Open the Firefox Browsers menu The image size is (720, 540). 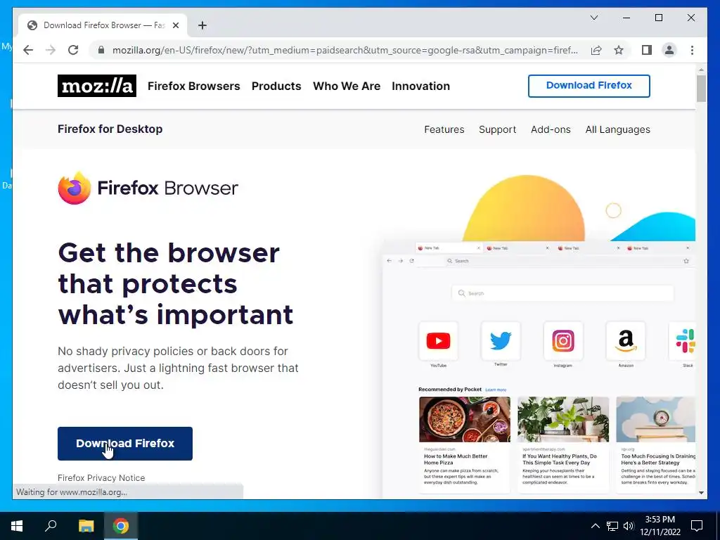pyautogui.click(x=194, y=86)
